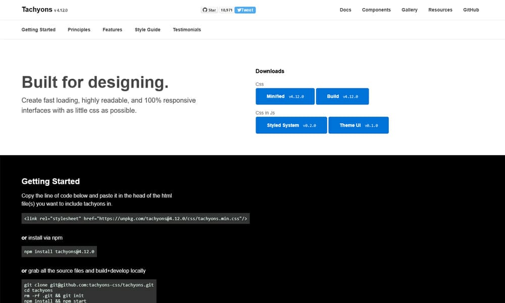The width and height of the screenshot is (505, 303).
Task: Click the 'Getting Started' dark section heading
Action: [50, 181]
